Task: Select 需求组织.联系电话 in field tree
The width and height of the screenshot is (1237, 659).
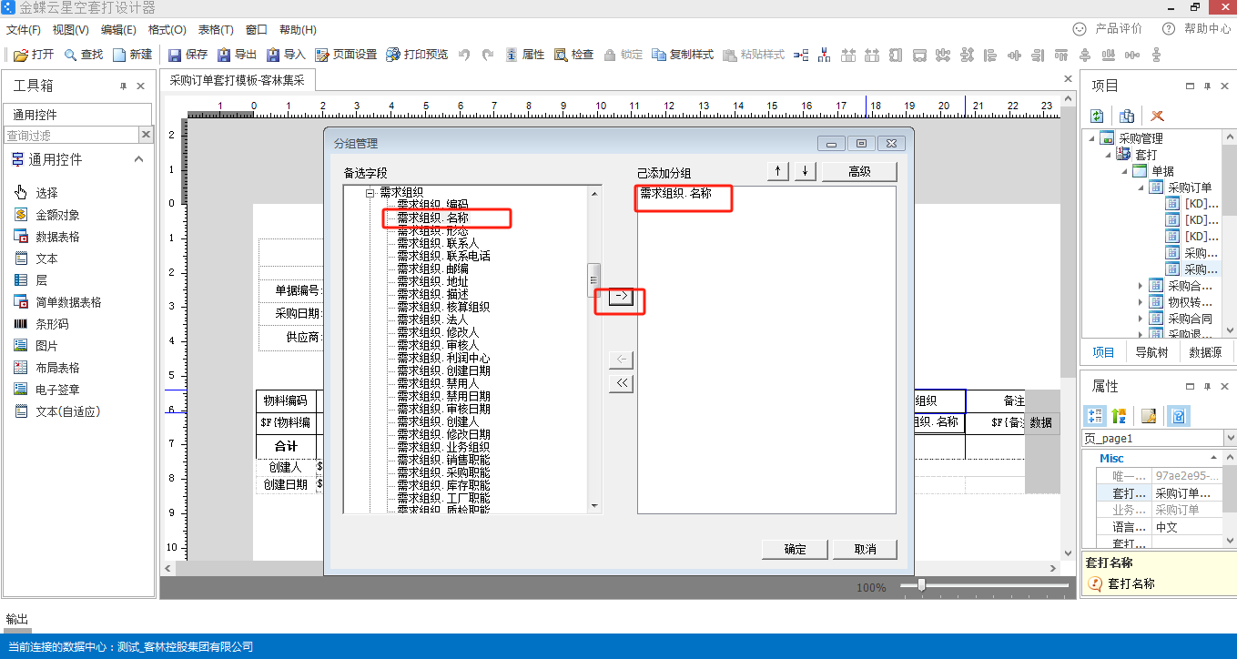Action: [444, 256]
